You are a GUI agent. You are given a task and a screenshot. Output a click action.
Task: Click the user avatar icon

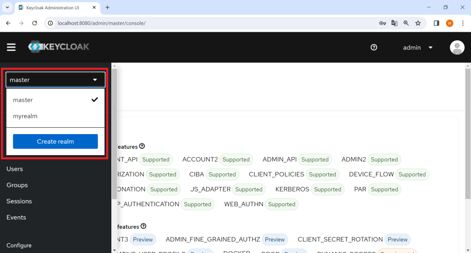pyautogui.click(x=457, y=47)
